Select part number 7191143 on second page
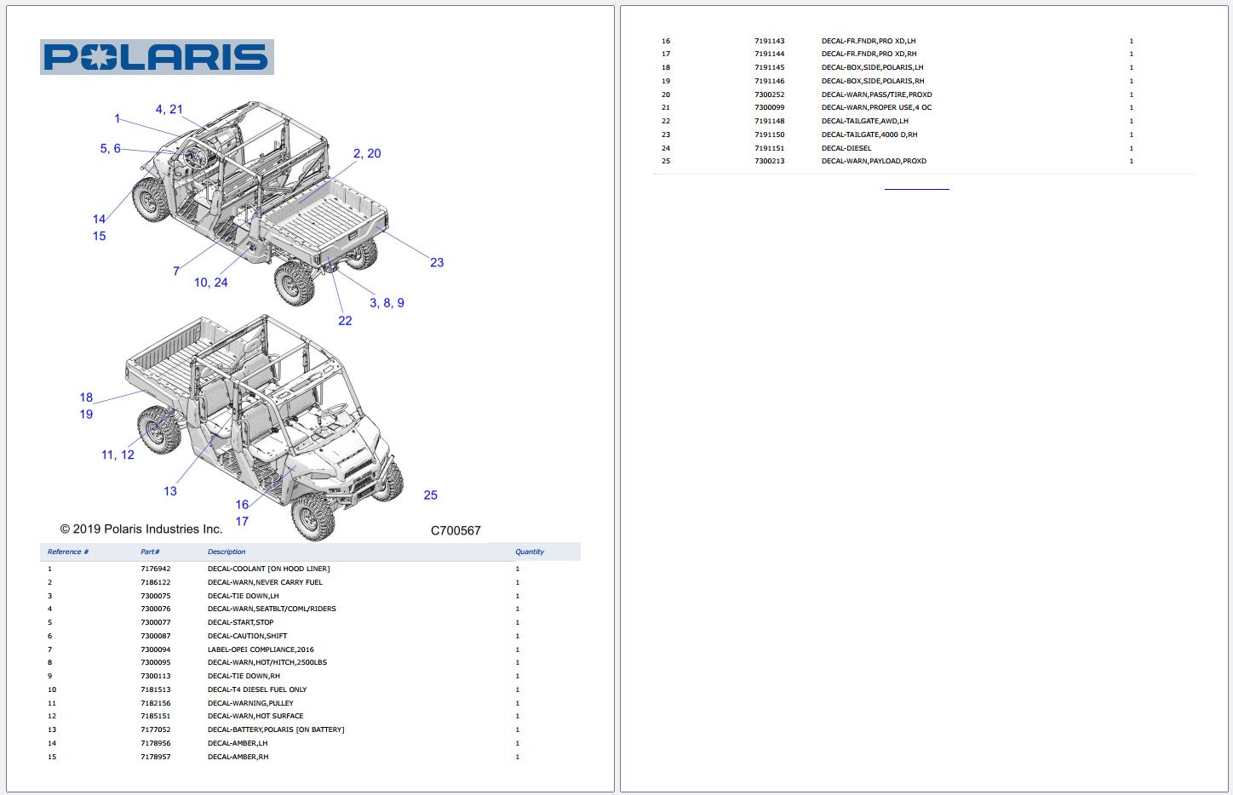The image size is (1233, 795). click(770, 41)
